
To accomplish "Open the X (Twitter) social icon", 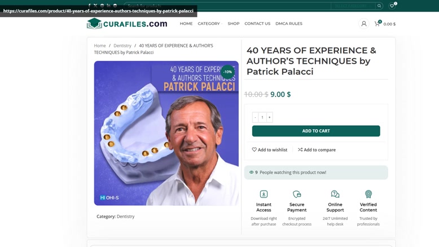I will 95,5.
